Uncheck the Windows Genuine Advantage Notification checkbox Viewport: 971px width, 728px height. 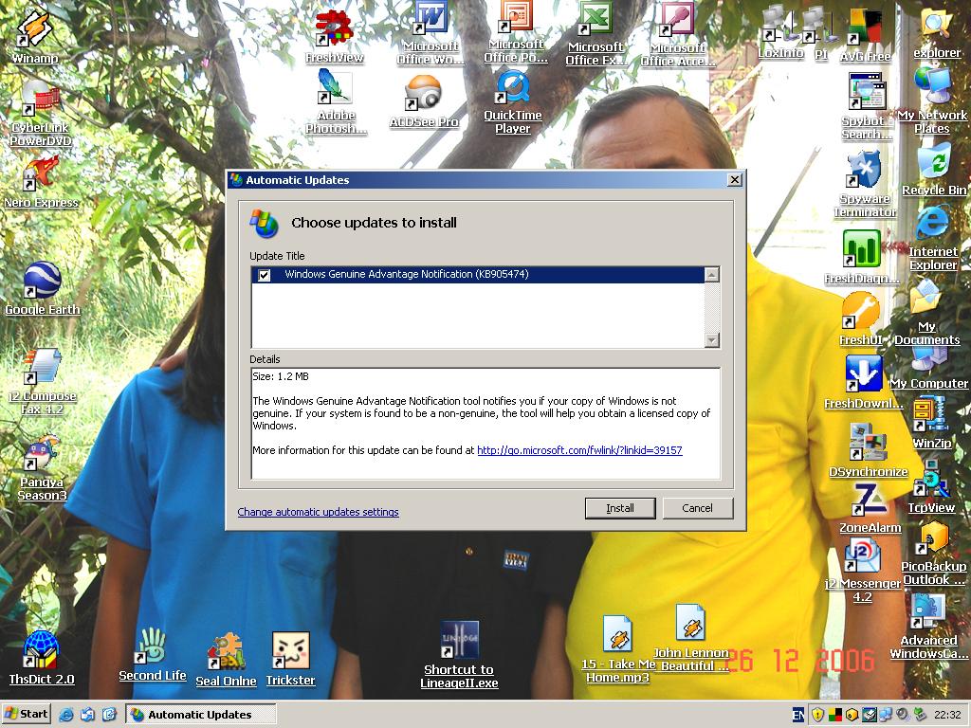(x=265, y=275)
